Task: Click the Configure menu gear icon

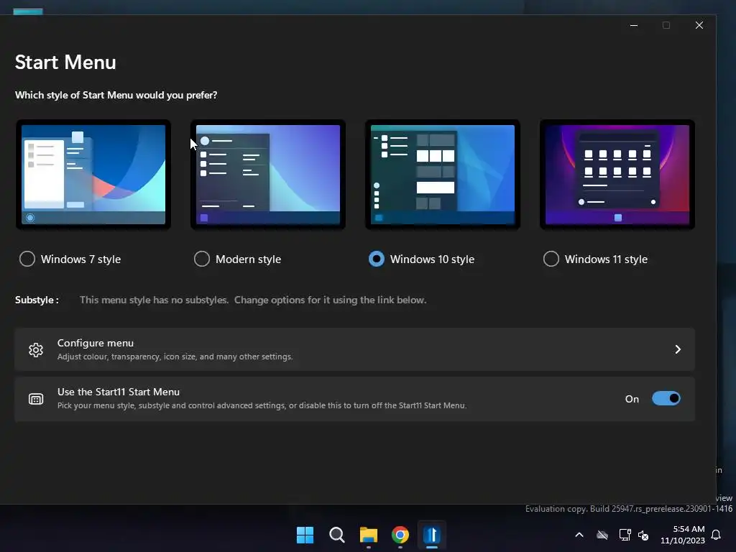Action: 36,350
